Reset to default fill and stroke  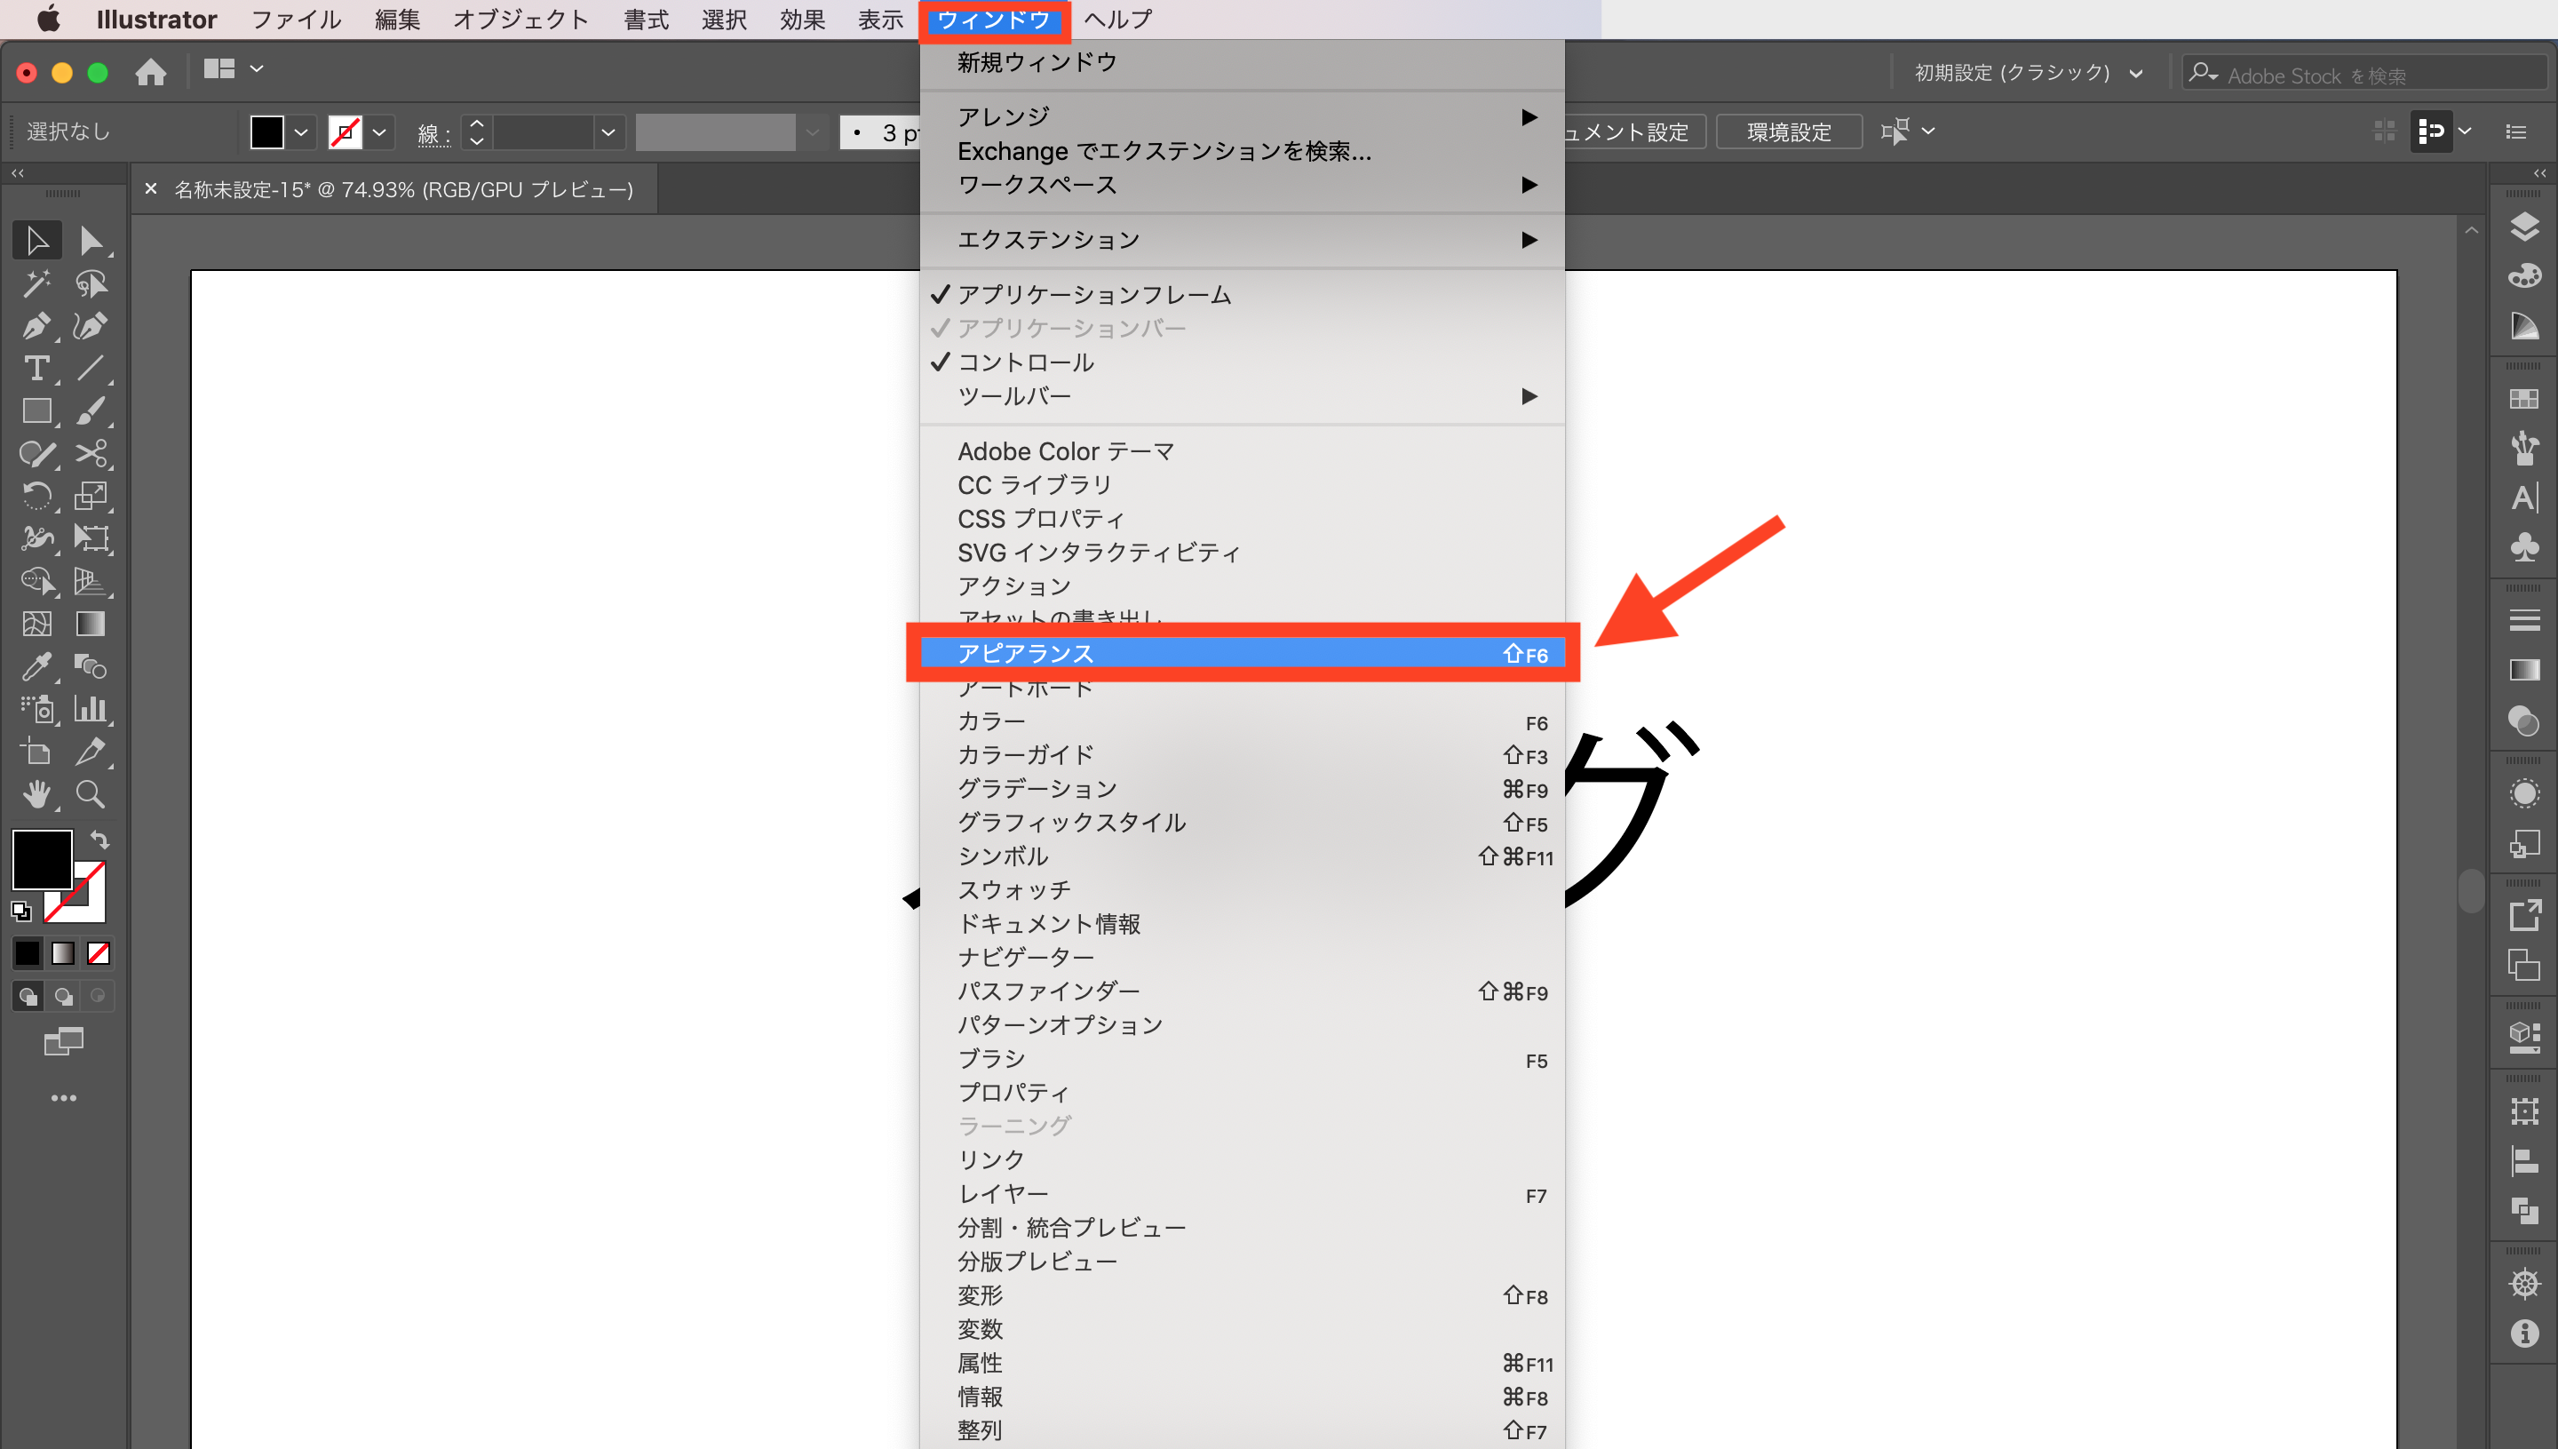21,911
